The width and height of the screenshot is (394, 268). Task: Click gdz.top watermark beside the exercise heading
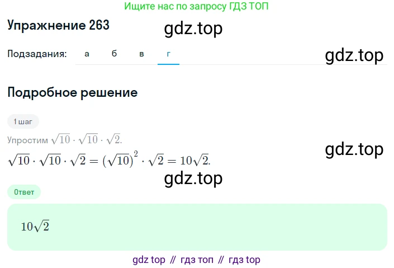(x=193, y=29)
